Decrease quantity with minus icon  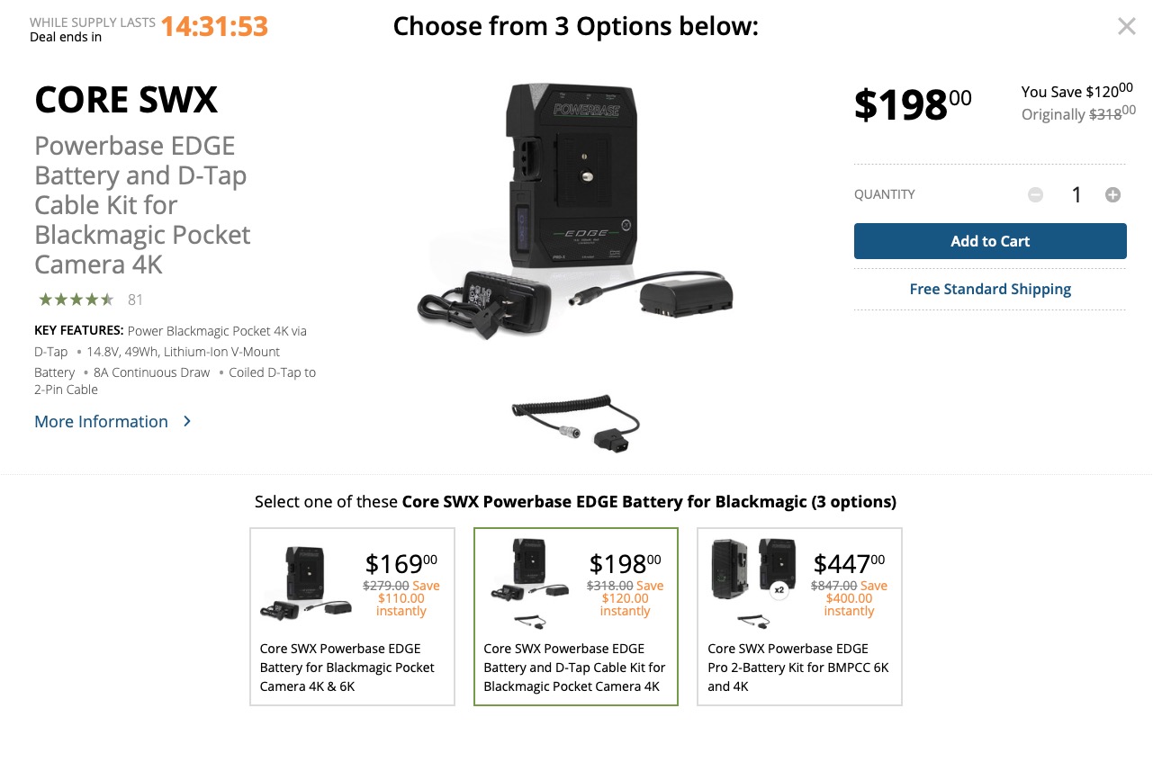[x=1035, y=194]
